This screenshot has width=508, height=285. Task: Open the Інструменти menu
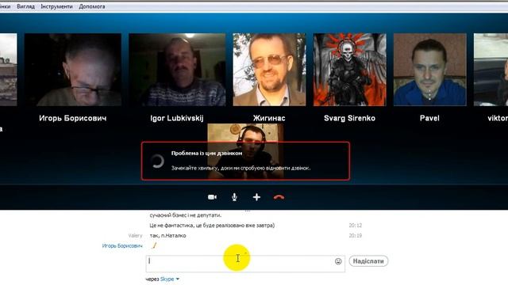coord(56,6)
